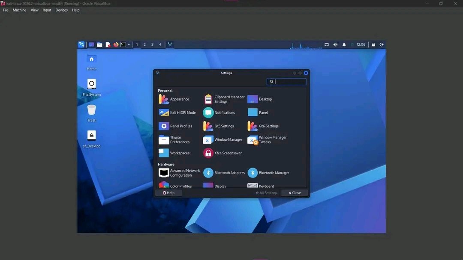Screen dimensions: 463x260
Task: Open Notifications settings
Action: (x=219, y=112)
